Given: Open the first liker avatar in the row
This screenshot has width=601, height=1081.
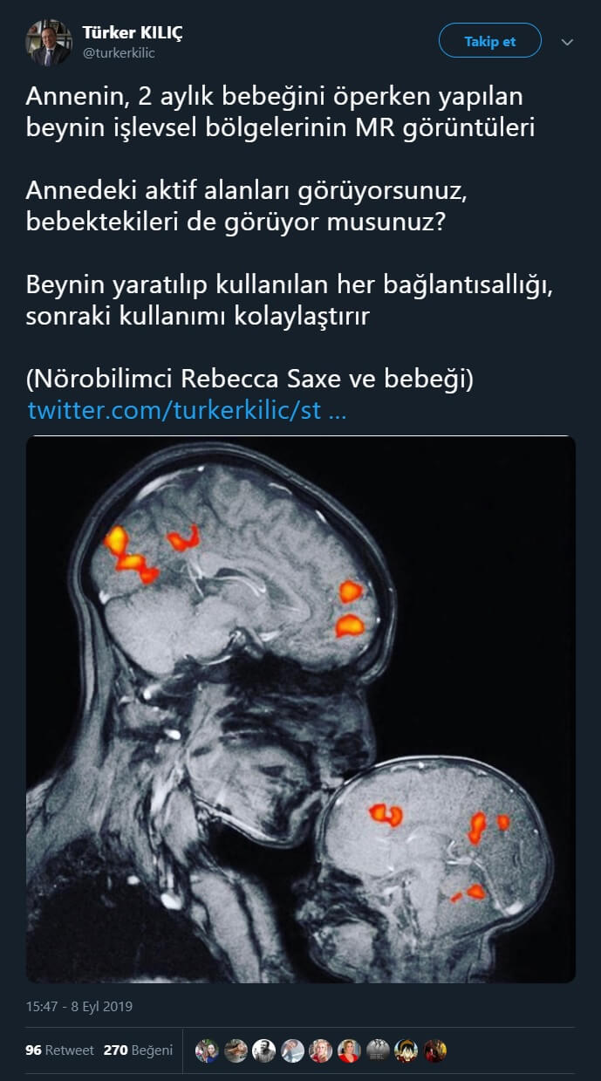Looking at the screenshot, I should (207, 1050).
